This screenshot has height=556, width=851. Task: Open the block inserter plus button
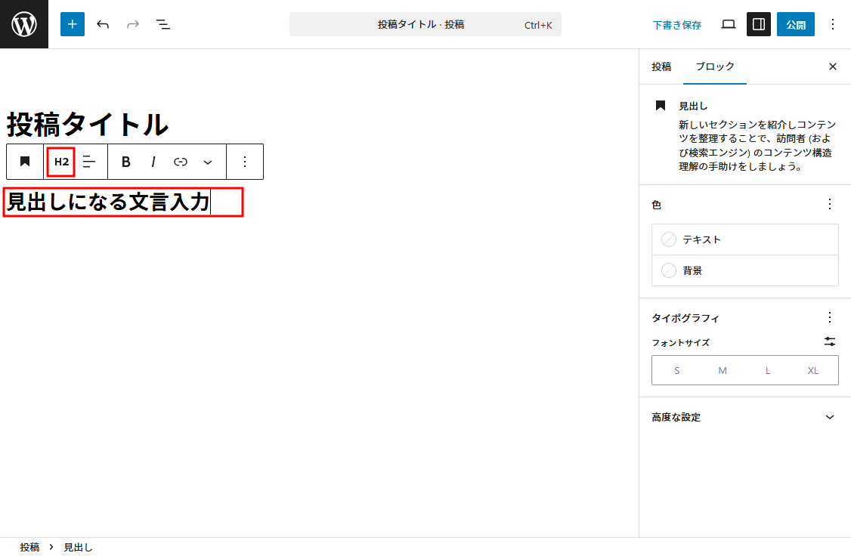point(73,24)
